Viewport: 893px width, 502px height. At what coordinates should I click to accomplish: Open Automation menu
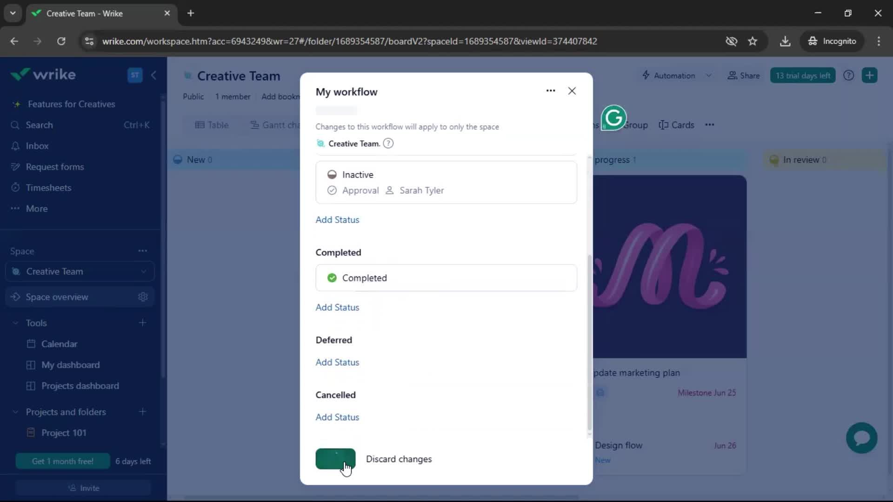point(668,75)
